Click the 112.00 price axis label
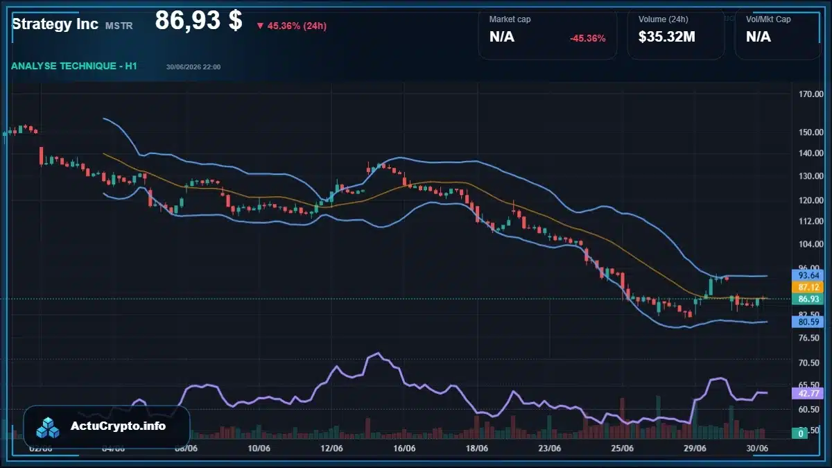The width and height of the screenshot is (832, 468). [810, 221]
